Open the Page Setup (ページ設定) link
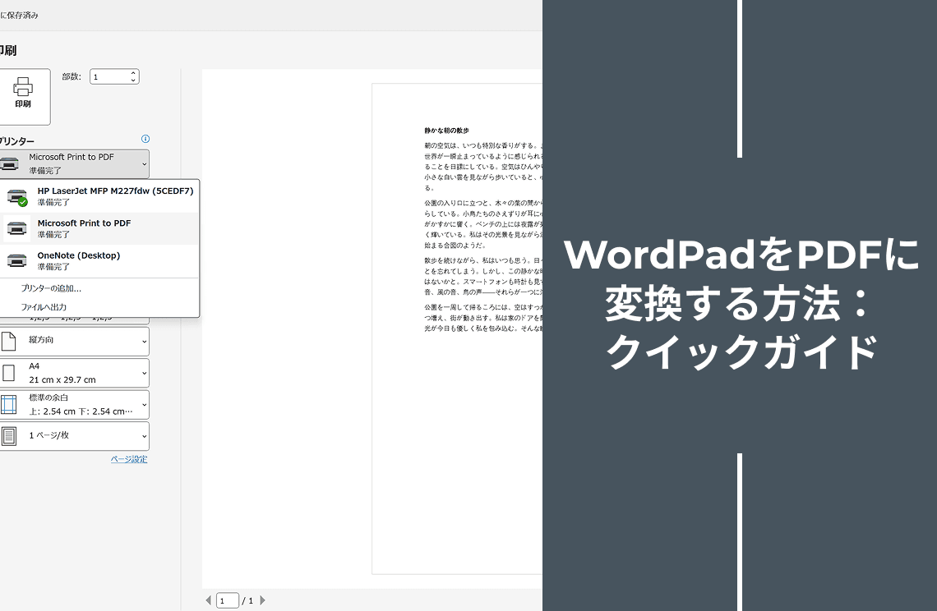 tap(129, 459)
